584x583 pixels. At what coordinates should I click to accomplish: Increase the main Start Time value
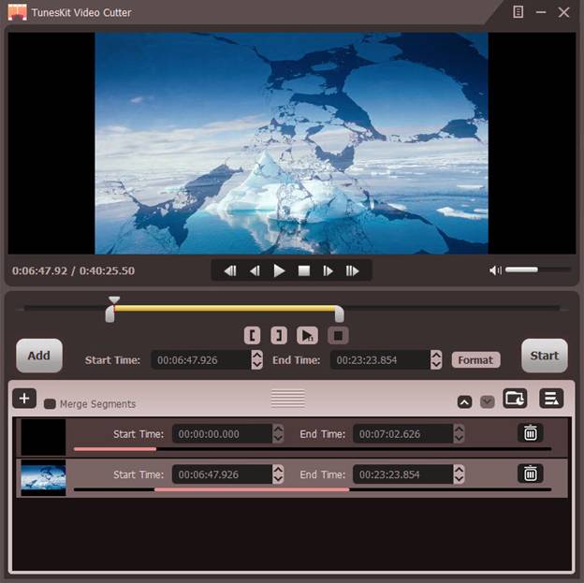tap(257, 355)
